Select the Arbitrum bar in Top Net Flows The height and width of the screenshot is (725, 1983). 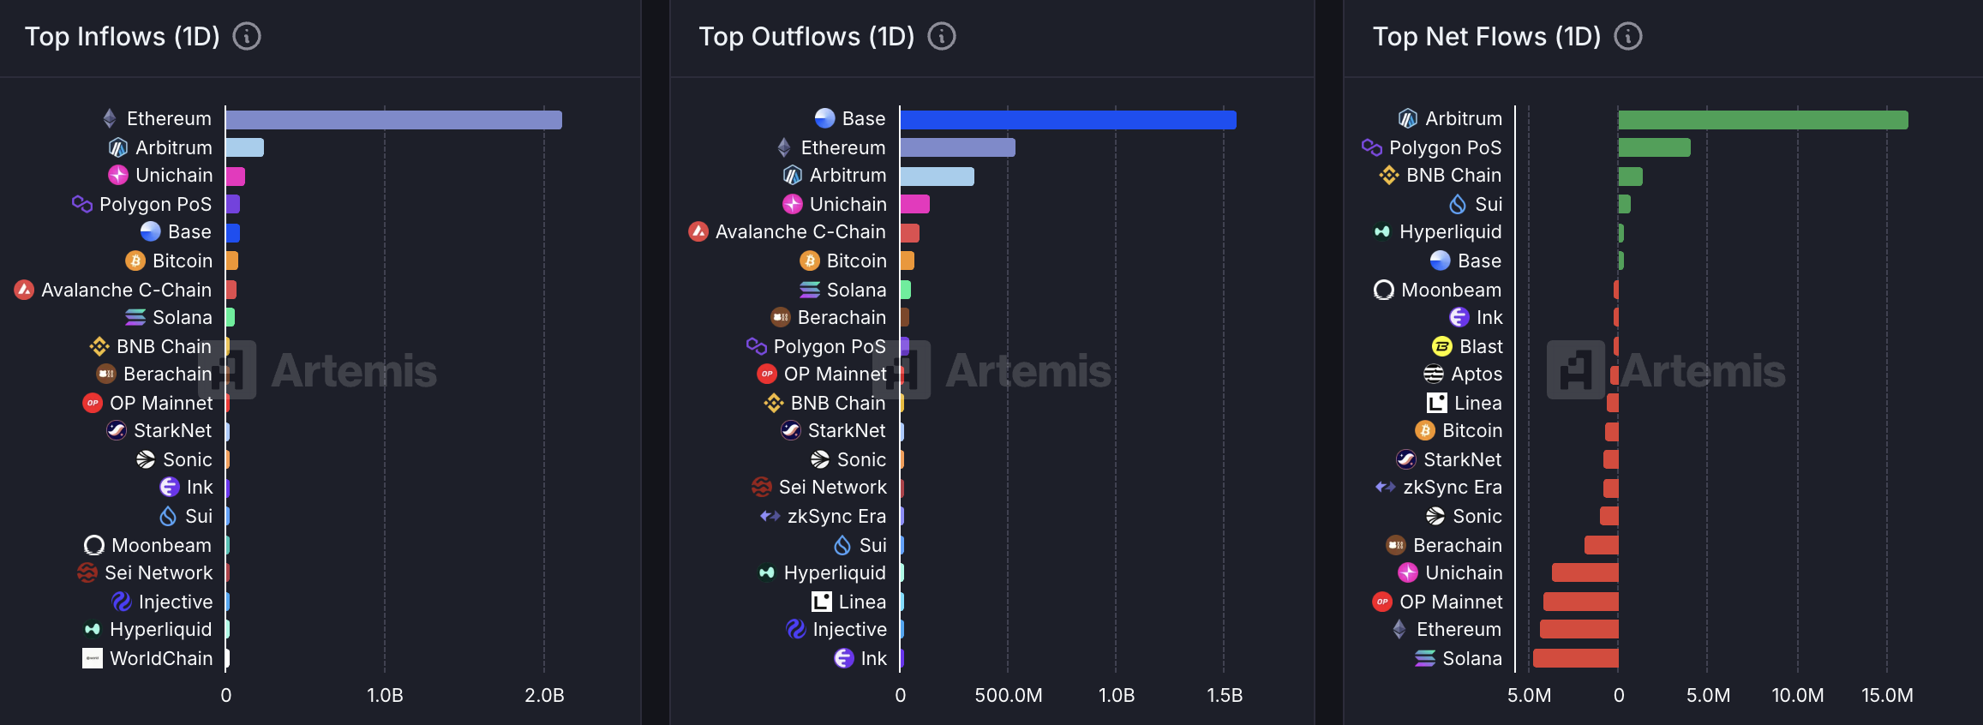(x=1764, y=120)
